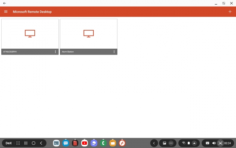Minimize the Remote Desktop window

pos(216,3)
